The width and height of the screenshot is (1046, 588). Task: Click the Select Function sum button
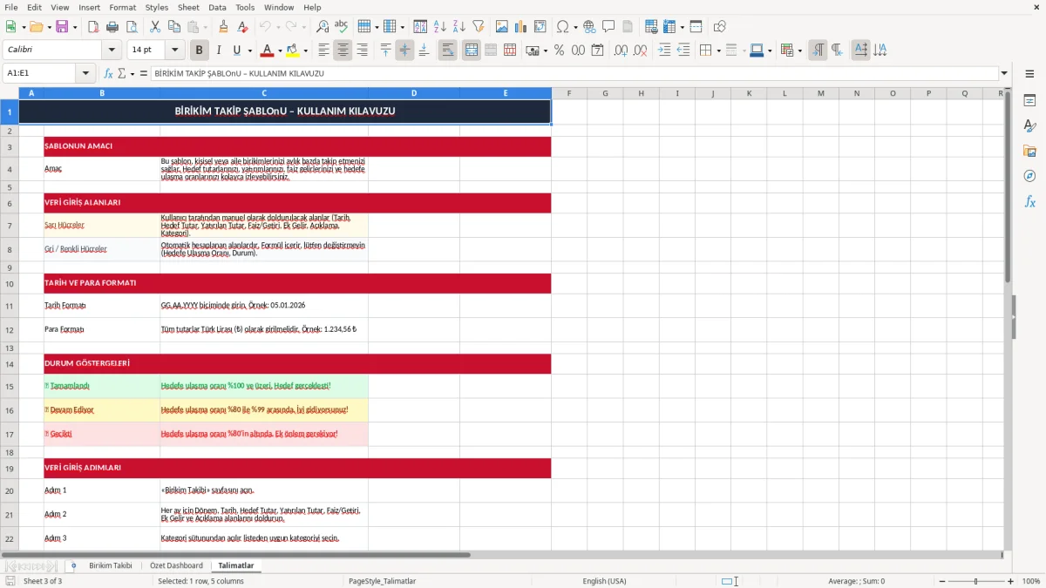tap(121, 74)
